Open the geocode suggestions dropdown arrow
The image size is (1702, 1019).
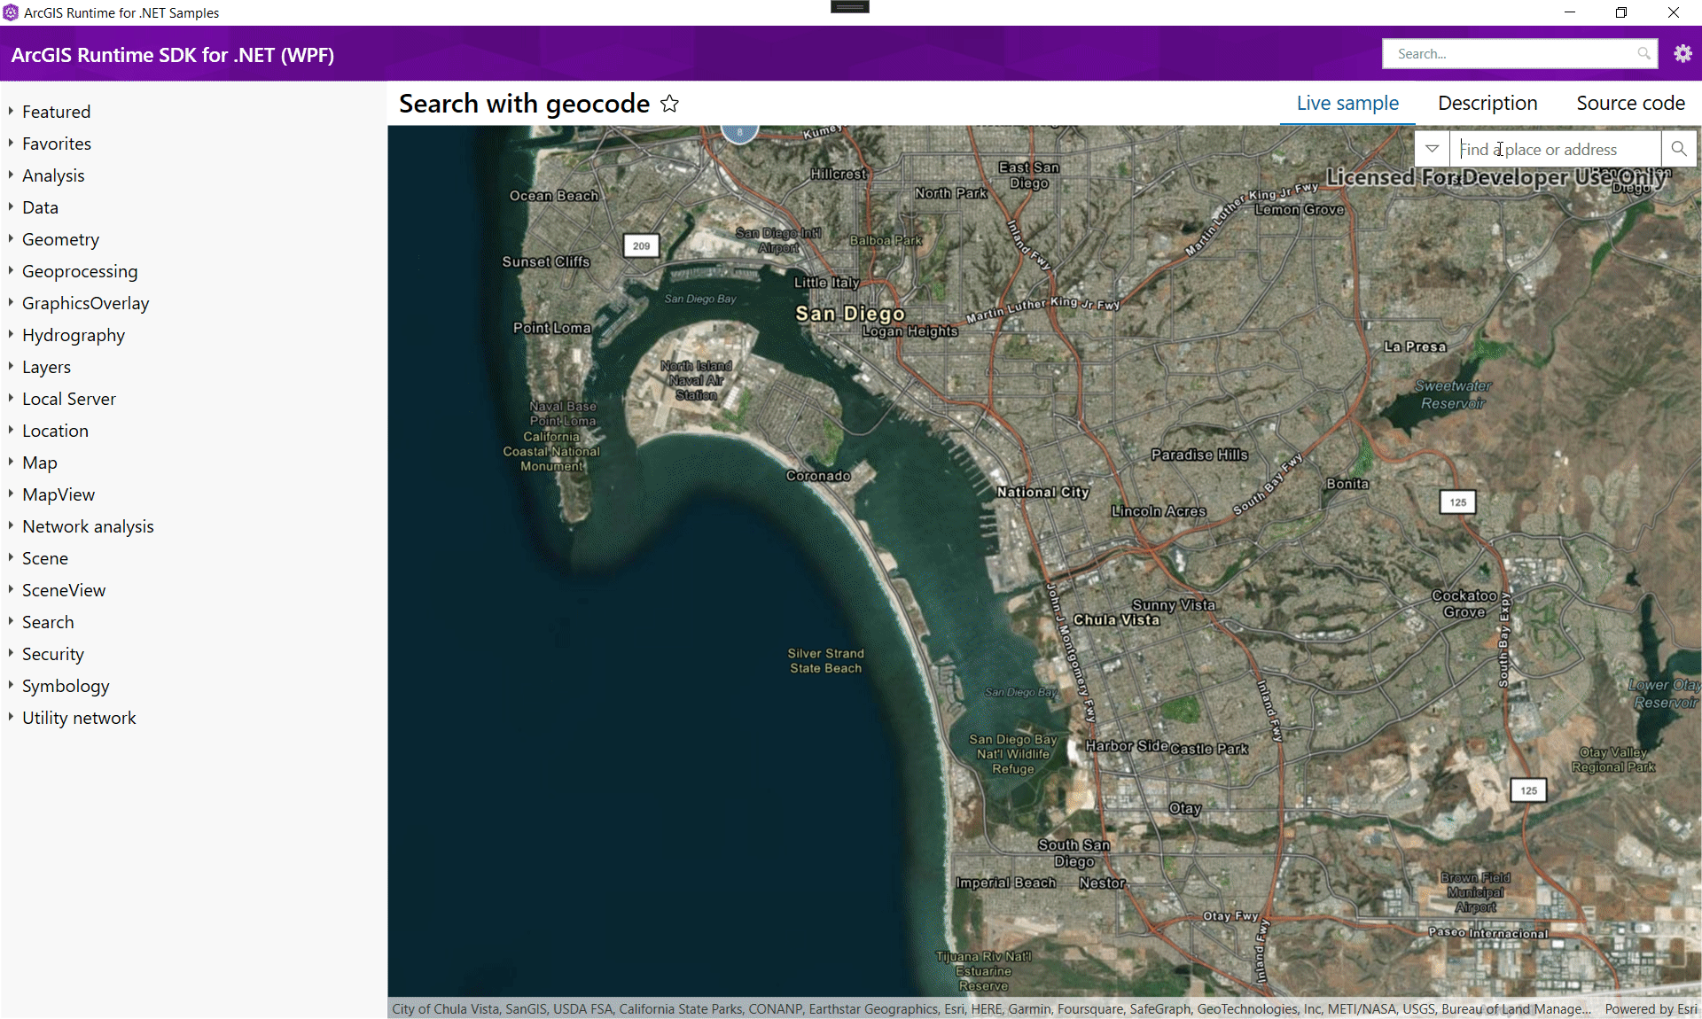1432,148
